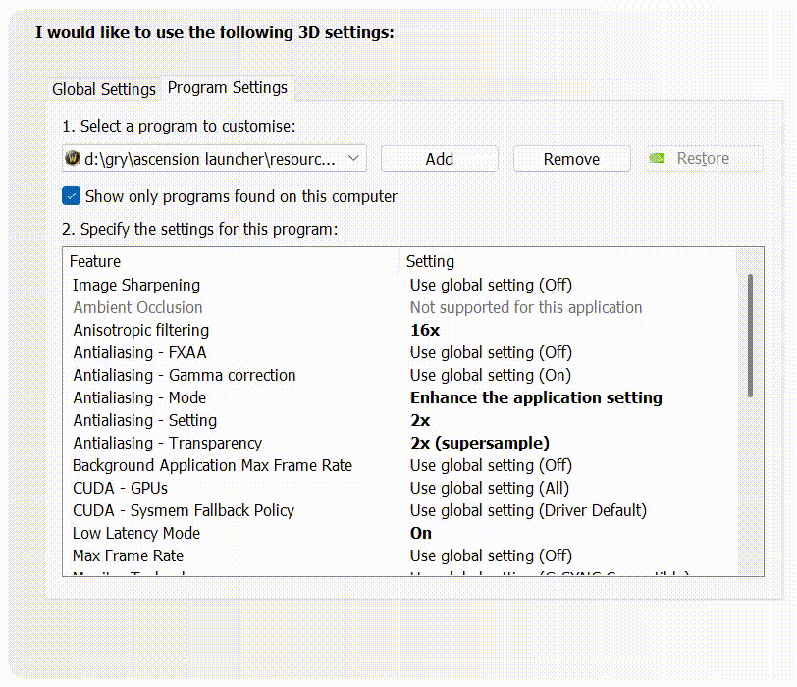Screen dimensions: 797x687
Task: Click Background Application Max Frame Rate row
Action: pos(212,465)
